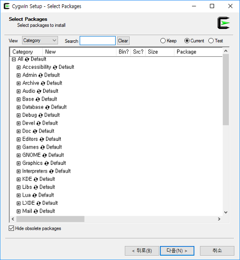Click the 다음(N) next button
Image resolution: width=240 pixels, height=260 pixels.
pyautogui.click(x=177, y=251)
